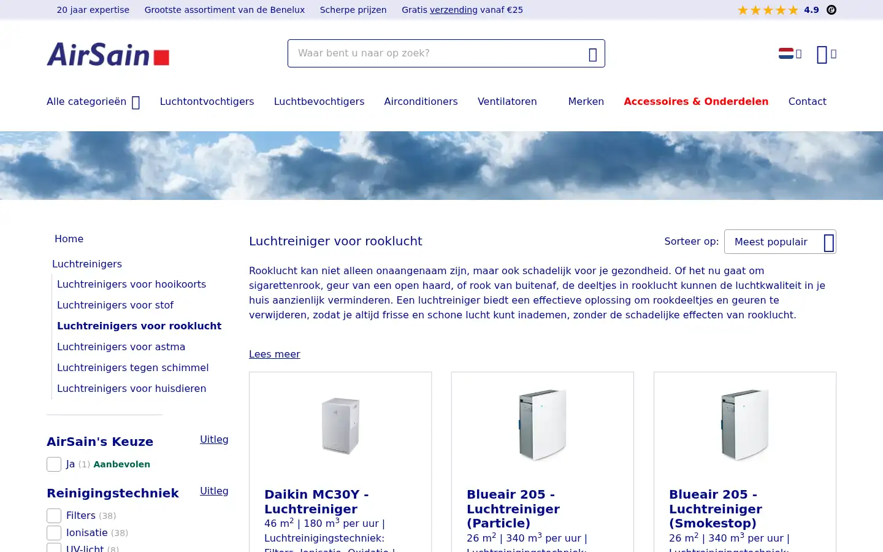Check the UV-licht checkbox
This screenshot has width=883, height=552.
point(54,548)
